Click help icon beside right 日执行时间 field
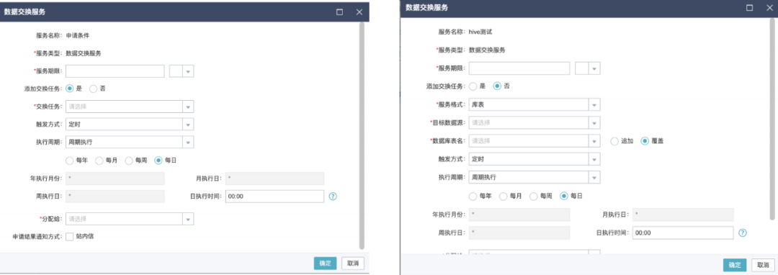The height and width of the screenshot is (275, 778). click(742, 233)
